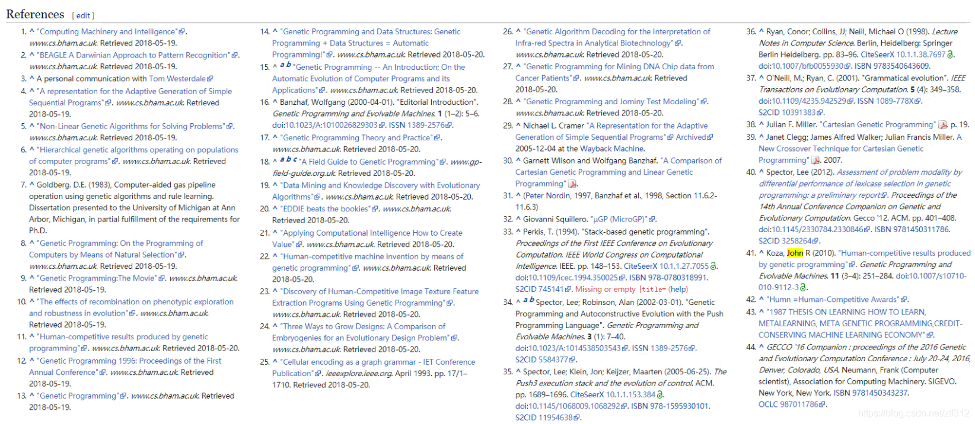Jump back using caret of reference 16
Screen dimensions: 975x424
point(275,102)
